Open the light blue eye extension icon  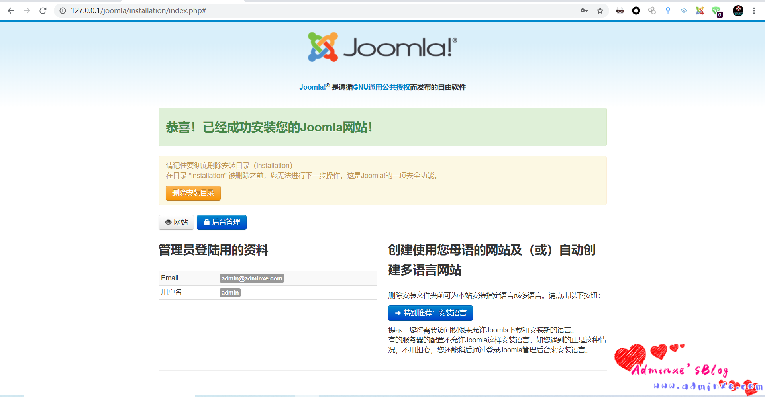[684, 11]
